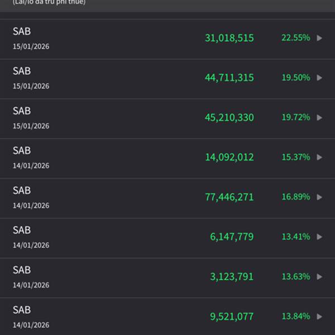Open the 45,210,330 profit entry
This screenshot has height=335, width=335.
coord(229,117)
